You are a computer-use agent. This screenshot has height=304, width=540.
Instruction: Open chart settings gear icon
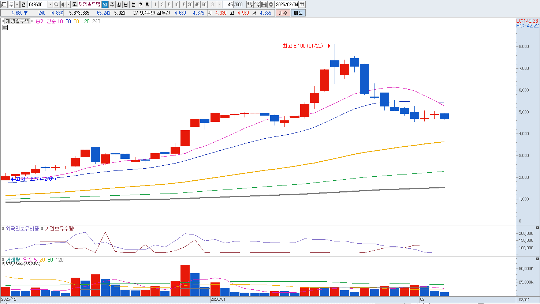click(271, 4)
